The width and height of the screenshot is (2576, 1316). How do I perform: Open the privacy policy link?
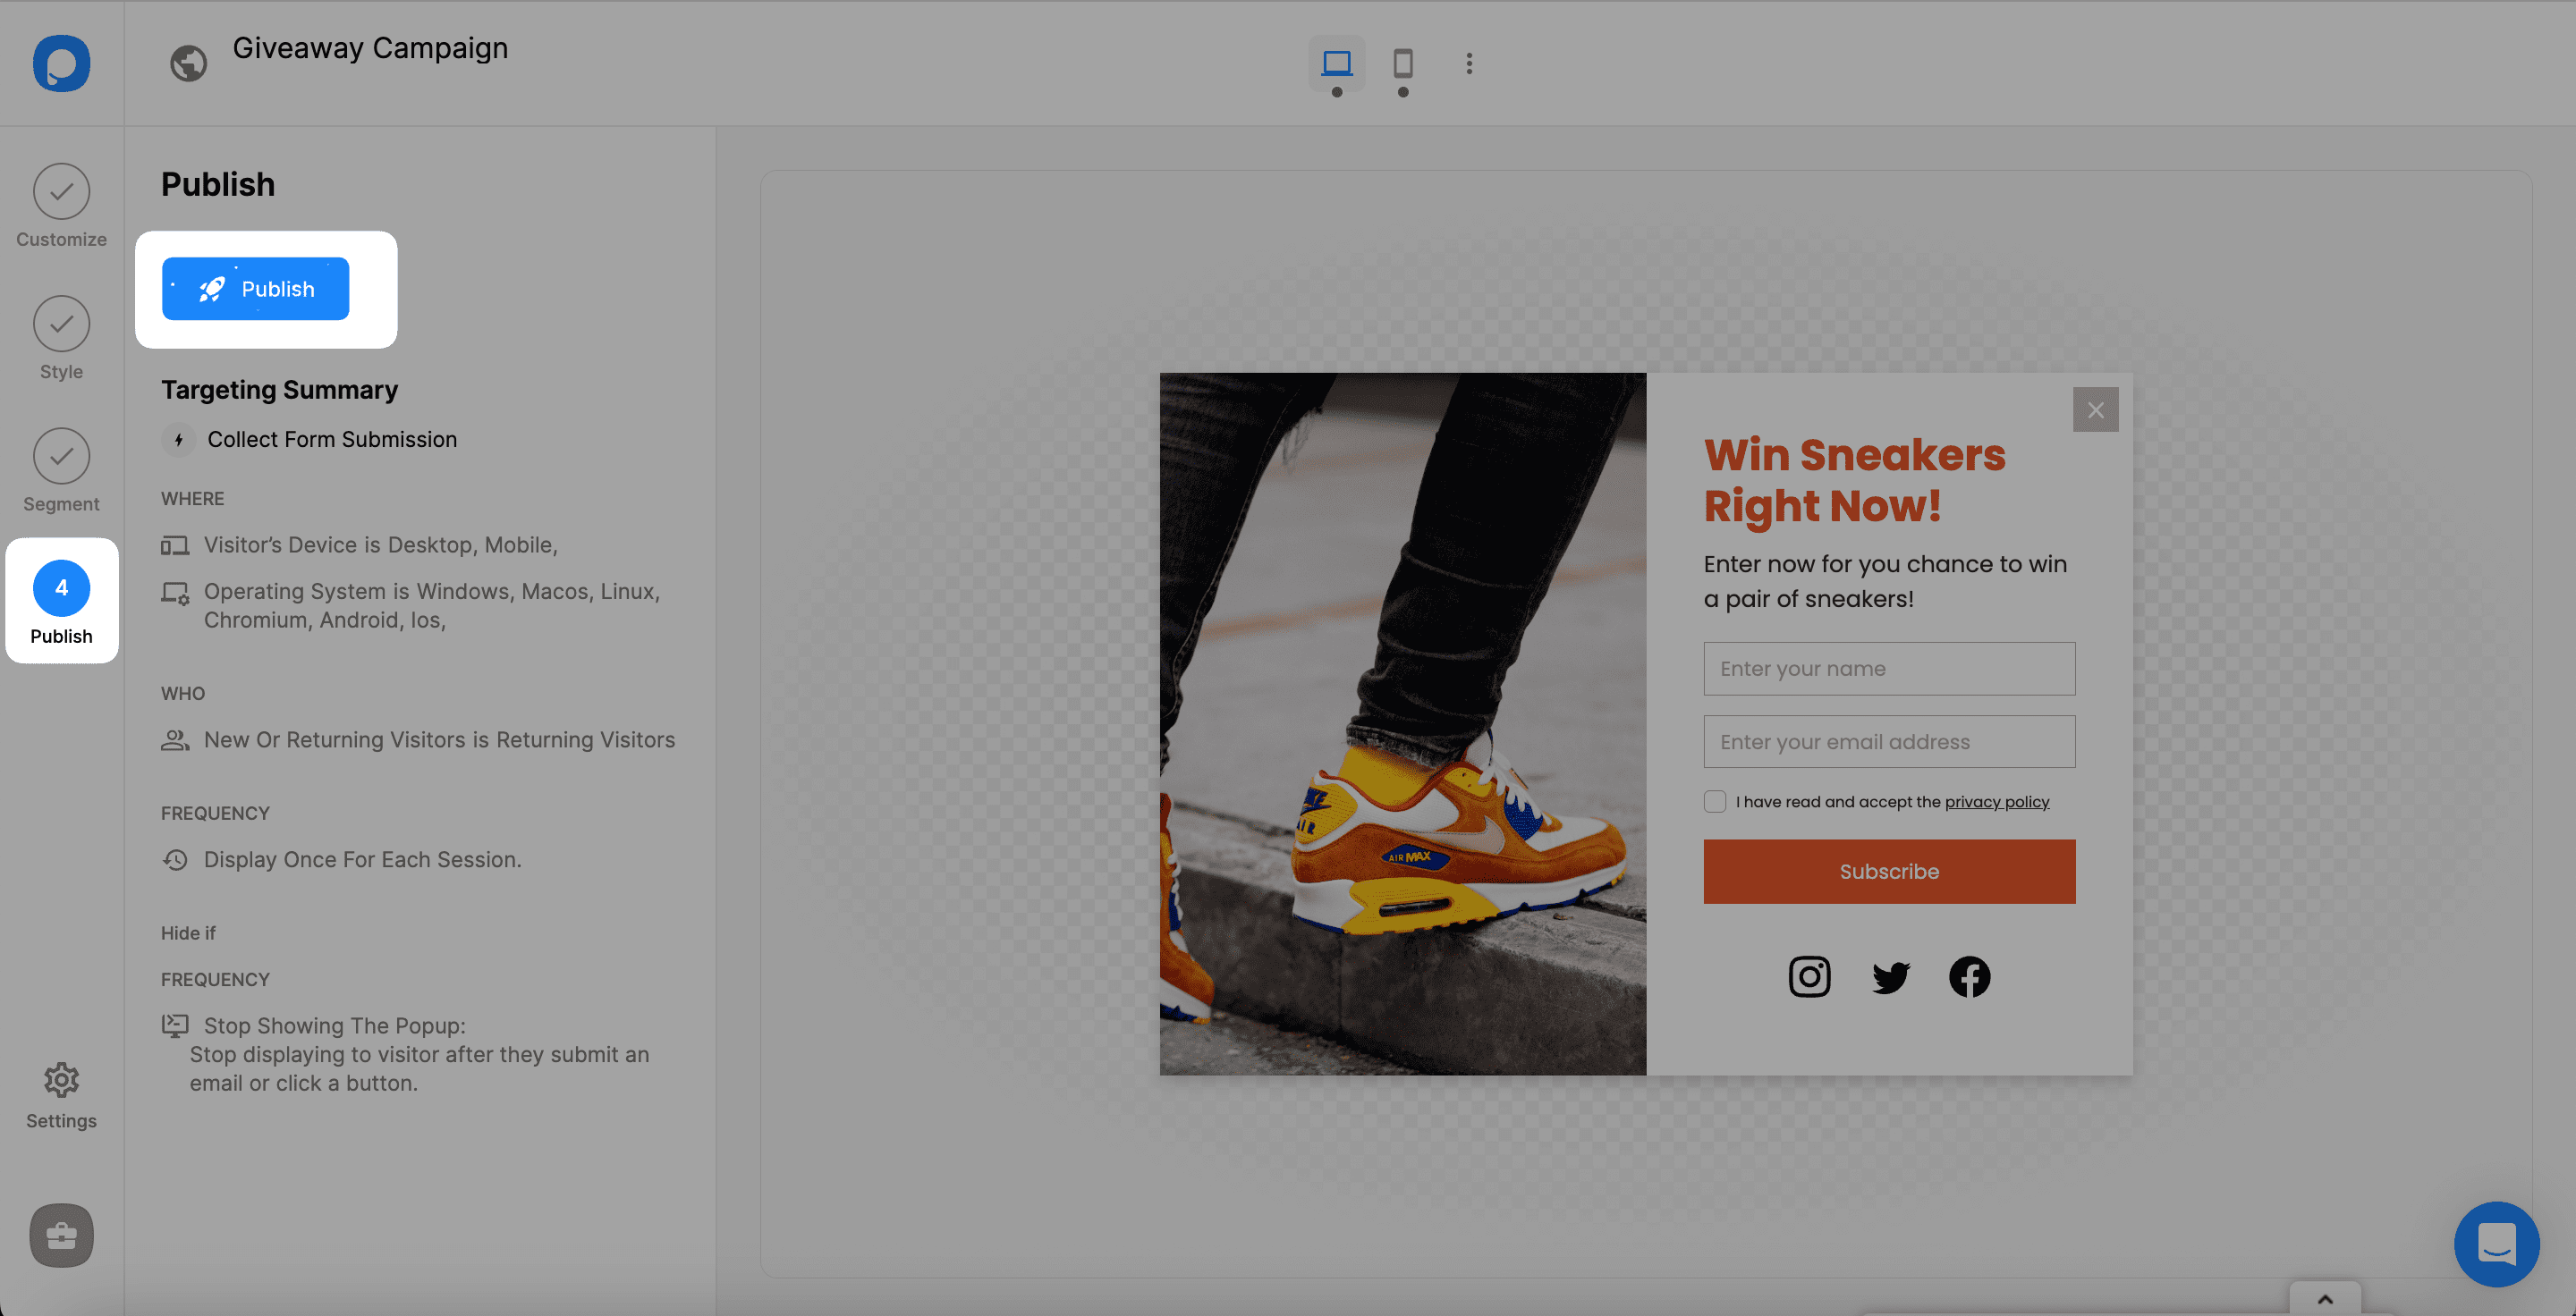1996,801
